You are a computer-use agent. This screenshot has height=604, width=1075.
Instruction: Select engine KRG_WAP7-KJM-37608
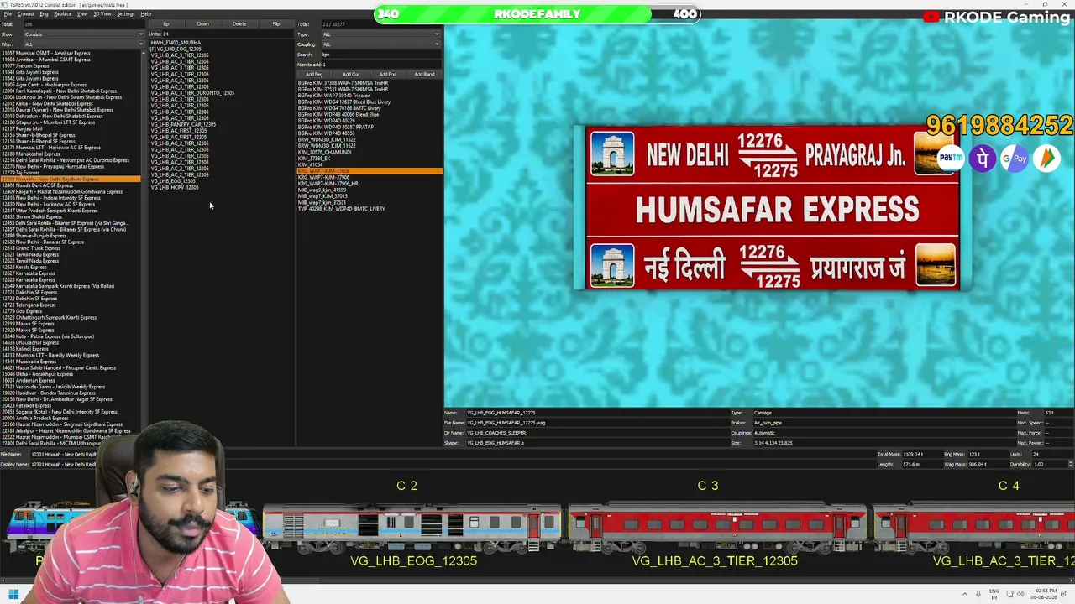pos(370,171)
